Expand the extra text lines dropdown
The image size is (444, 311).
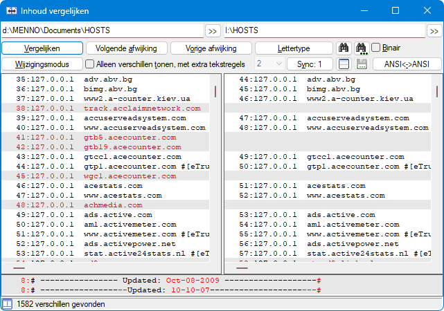coord(269,64)
